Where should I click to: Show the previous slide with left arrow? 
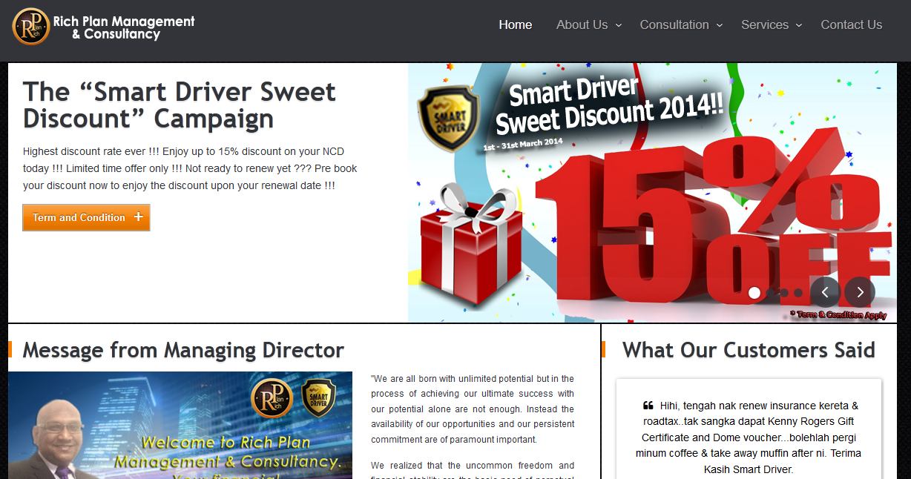tap(825, 292)
